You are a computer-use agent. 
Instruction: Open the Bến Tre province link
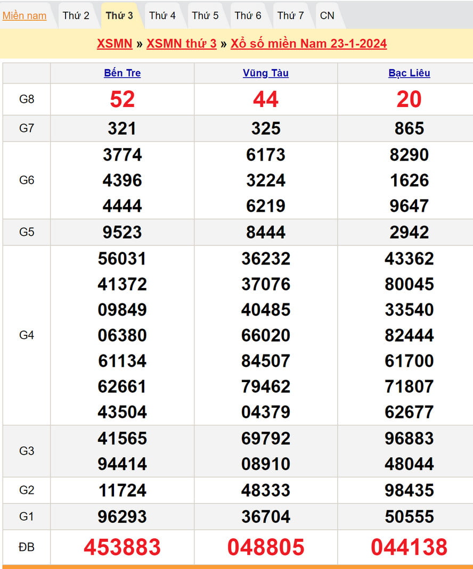(123, 73)
